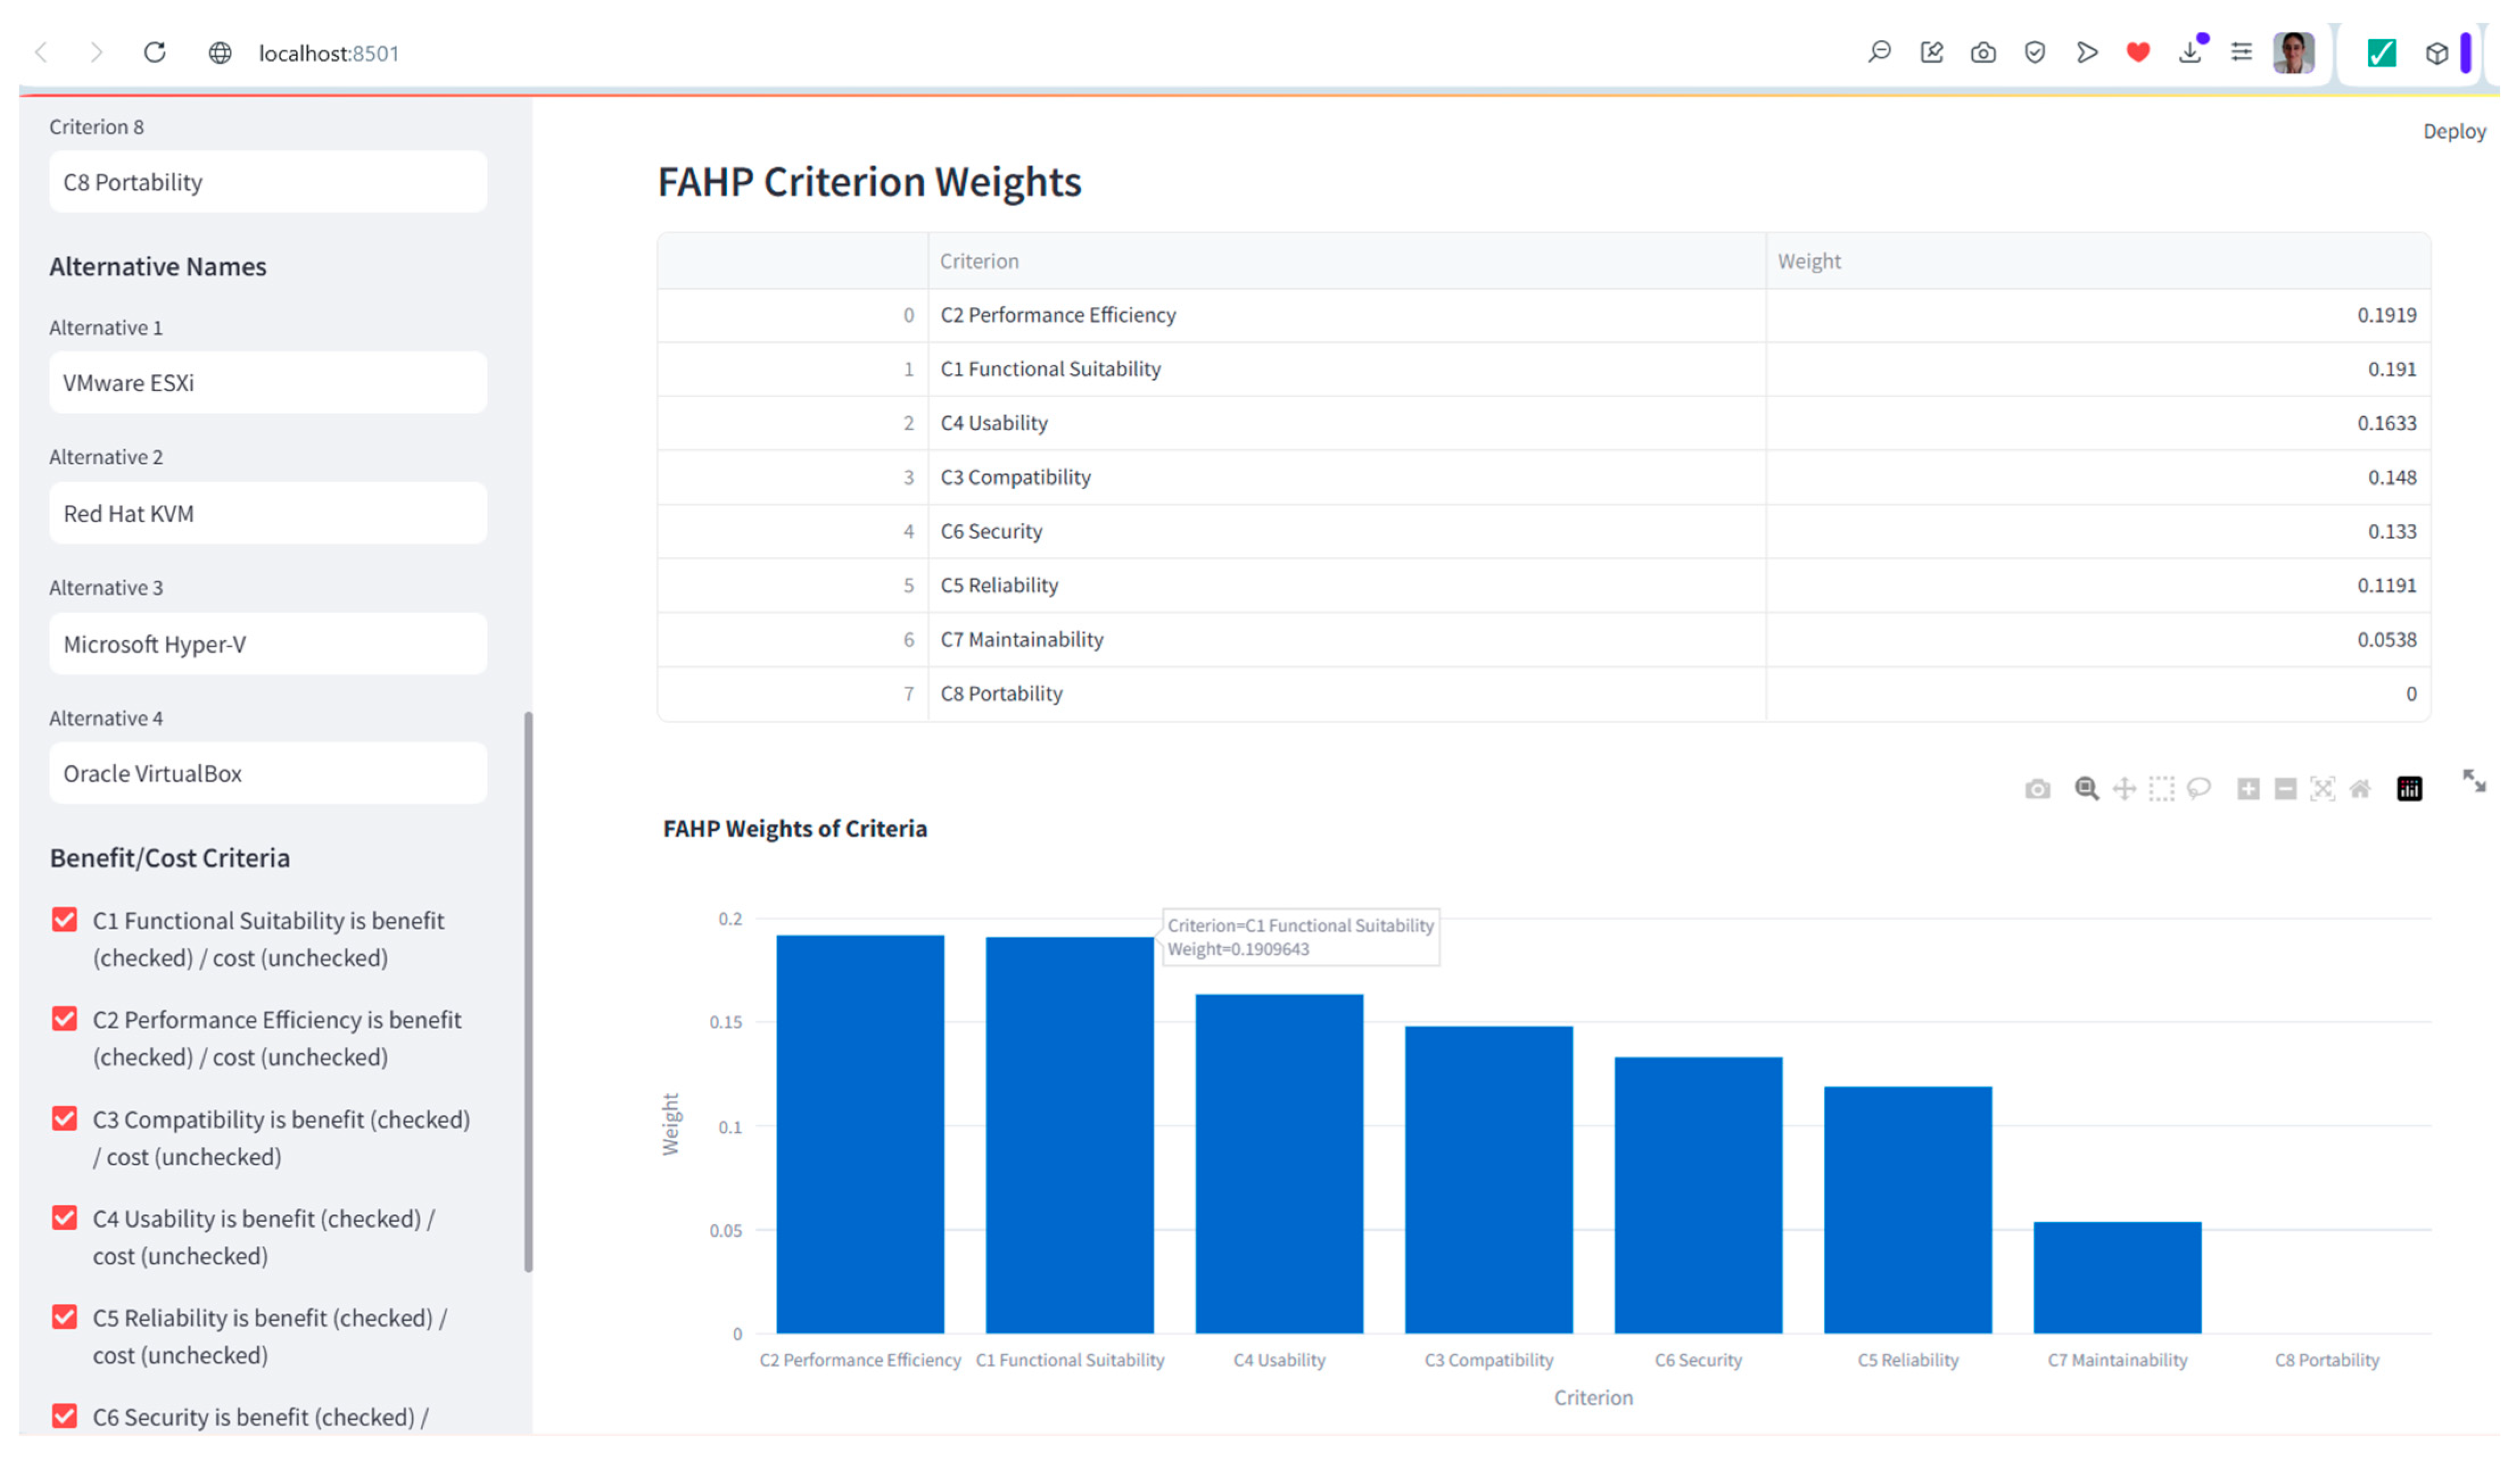The image size is (2520, 1459).
Task: Select the Plotly zoom tool
Action: [2086, 789]
